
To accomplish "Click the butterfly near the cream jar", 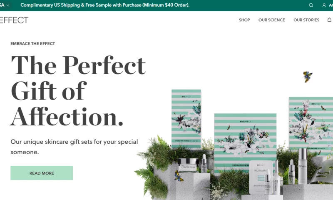I will pyautogui.click(x=179, y=175).
